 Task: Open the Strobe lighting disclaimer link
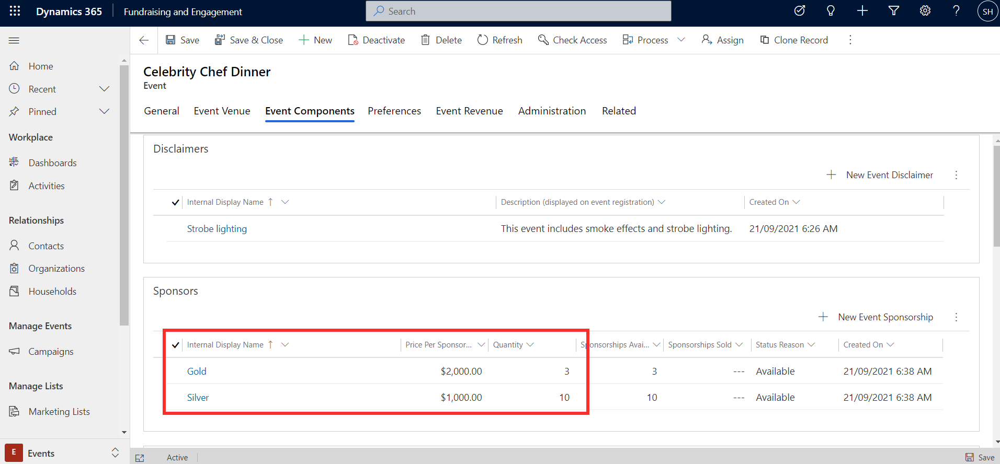217,229
